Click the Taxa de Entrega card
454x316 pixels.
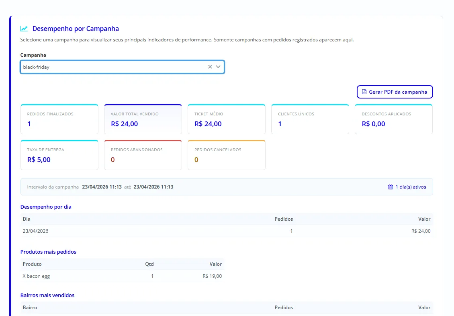59,155
